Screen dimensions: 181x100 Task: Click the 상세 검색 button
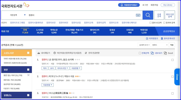[x=159, y=15]
